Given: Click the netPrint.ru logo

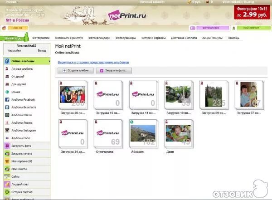Looking at the screenshot, I should [x=127, y=15].
